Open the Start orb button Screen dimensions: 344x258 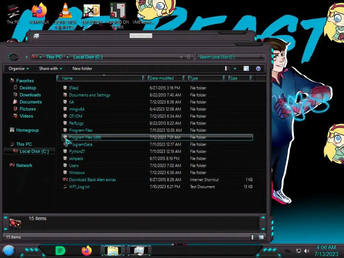(8, 251)
